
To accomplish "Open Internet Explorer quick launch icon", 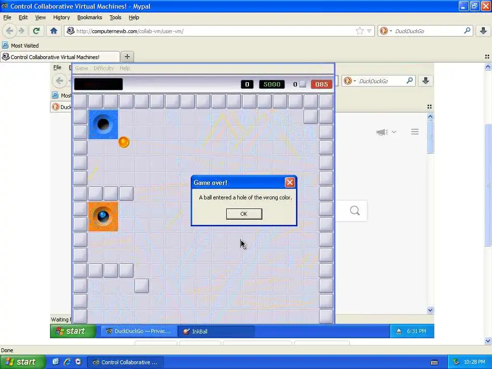I will 67,362.
